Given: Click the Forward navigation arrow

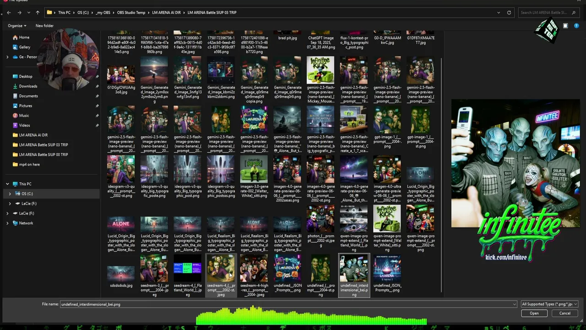Looking at the screenshot, I should click(19, 12).
